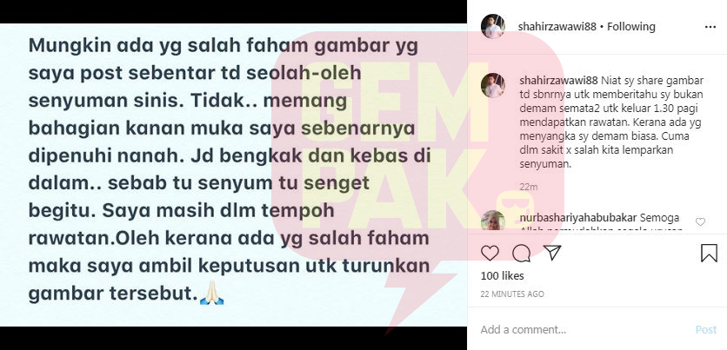
Task: Open the shahirzawawi88 profile picture in the header
Action: tap(492, 26)
